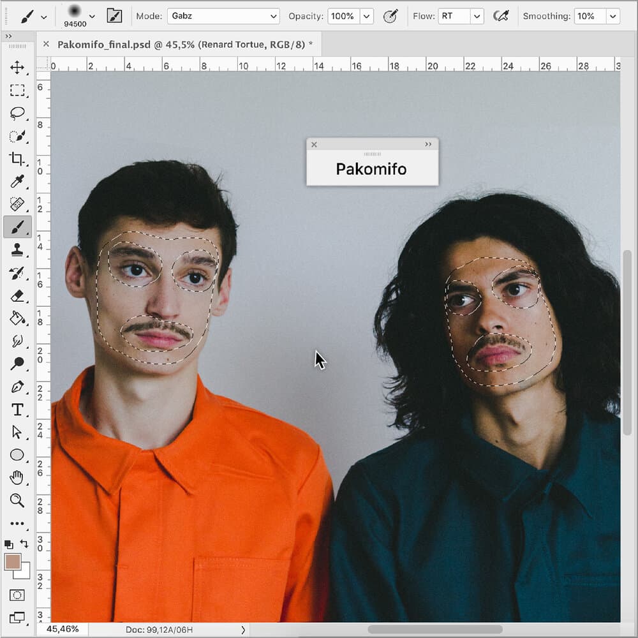Toggle the Brush Settings panel
The width and height of the screenshot is (638, 638).
[x=114, y=14]
